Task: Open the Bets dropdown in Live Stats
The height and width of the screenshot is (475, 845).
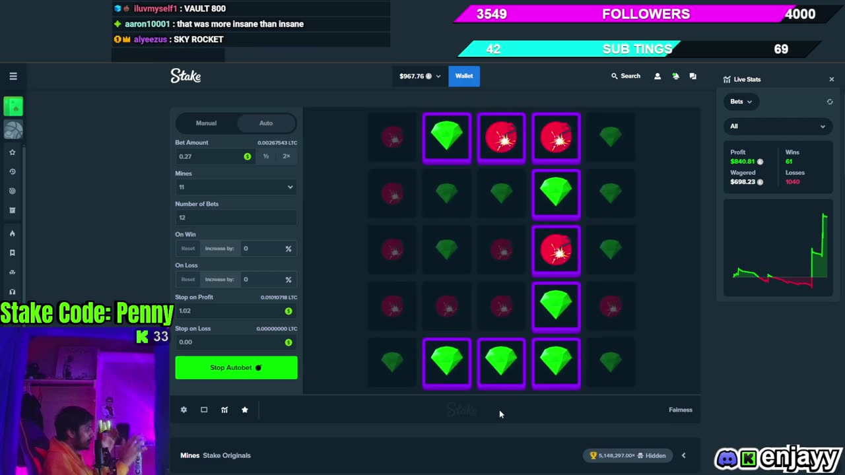Action: click(741, 102)
